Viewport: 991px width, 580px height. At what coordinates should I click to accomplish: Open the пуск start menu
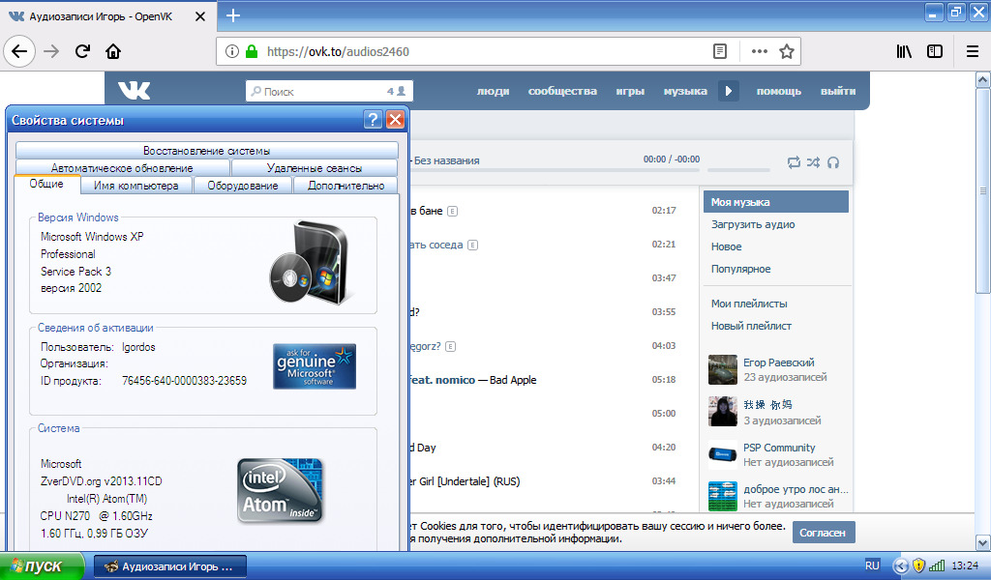click(43, 566)
